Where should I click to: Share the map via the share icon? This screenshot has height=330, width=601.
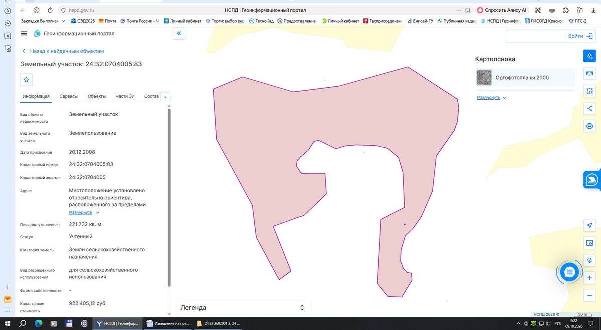click(589, 108)
